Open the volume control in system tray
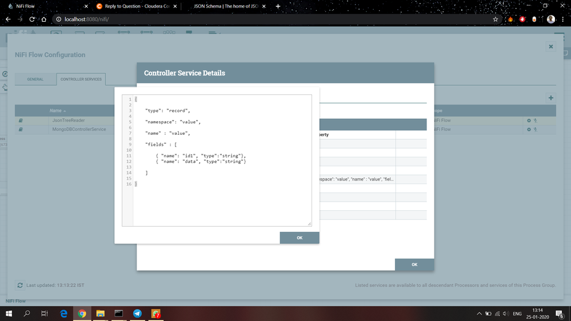Viewport: 571px width, 321px height. coord(506,314)
